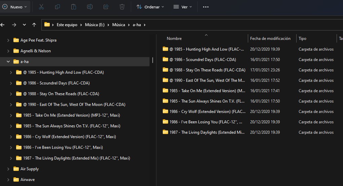
Task: Click folder icon of Air Supply in tree
Action: click(x=16, y=169)
